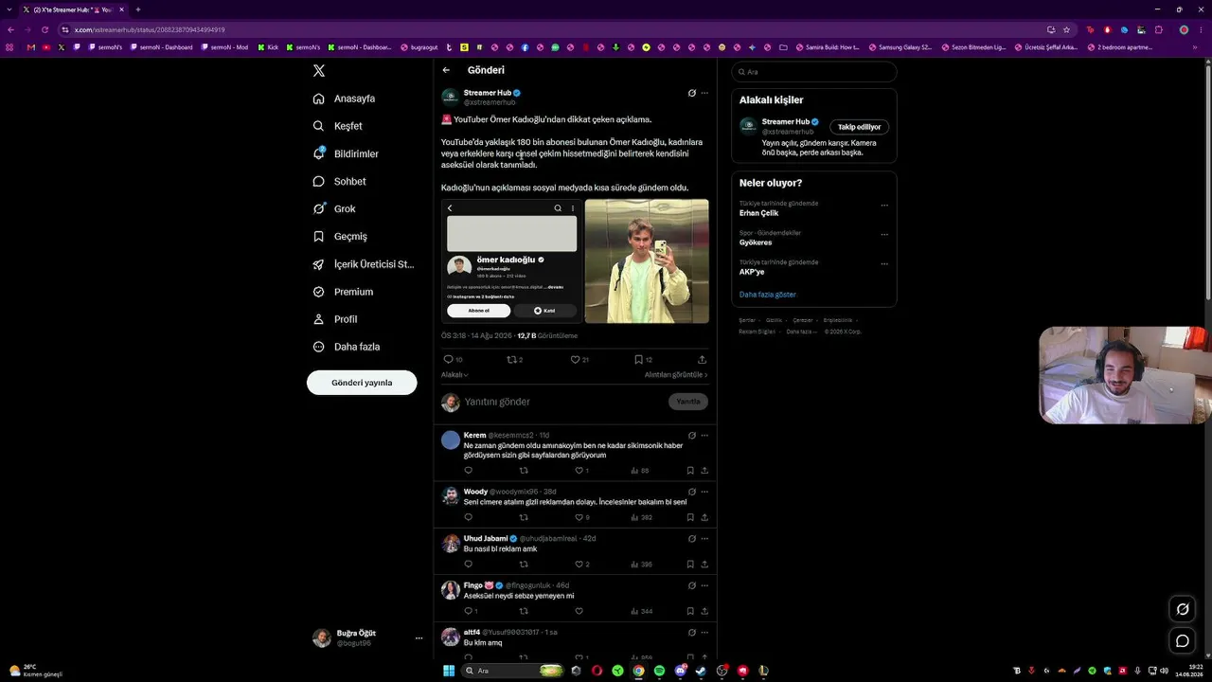The image size is (1212, 682).
Task: Open Discord from the taskbar
Action: pos(681,671)
